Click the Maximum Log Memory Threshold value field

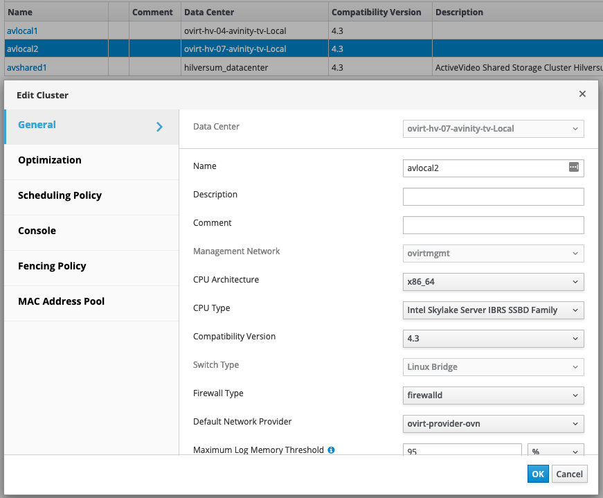point(462,451)
